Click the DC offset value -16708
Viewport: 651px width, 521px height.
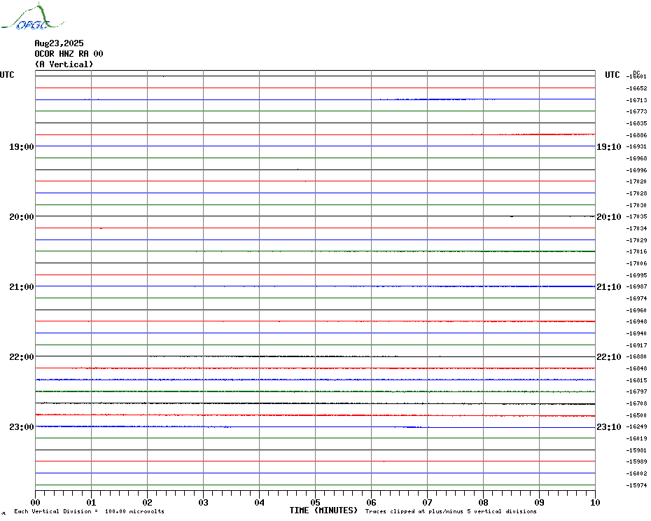[x=636, y=403]
